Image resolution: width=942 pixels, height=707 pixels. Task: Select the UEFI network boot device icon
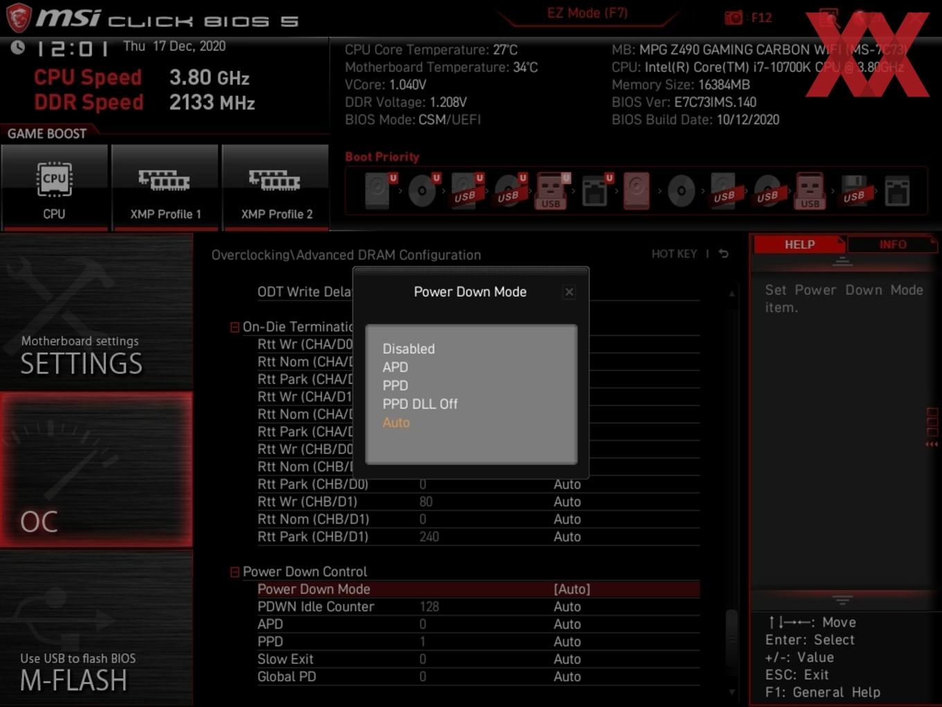[x=596, y=191]
